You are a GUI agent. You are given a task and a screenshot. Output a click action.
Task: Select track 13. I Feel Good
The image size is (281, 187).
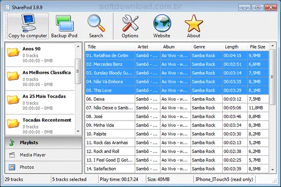[177, 160]
